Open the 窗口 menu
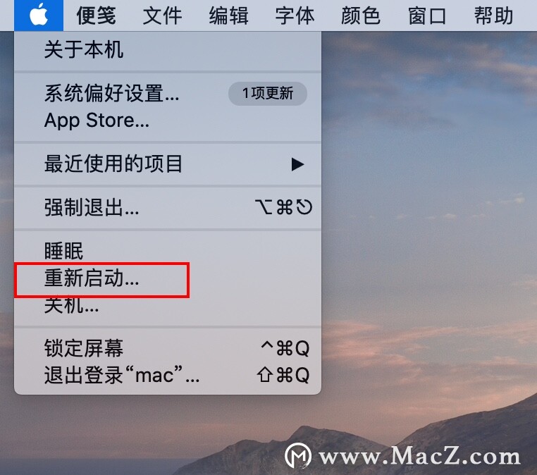 pos(427,16)
